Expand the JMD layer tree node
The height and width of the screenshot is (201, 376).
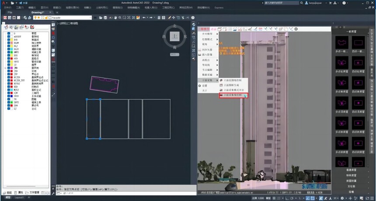(5, 68)
